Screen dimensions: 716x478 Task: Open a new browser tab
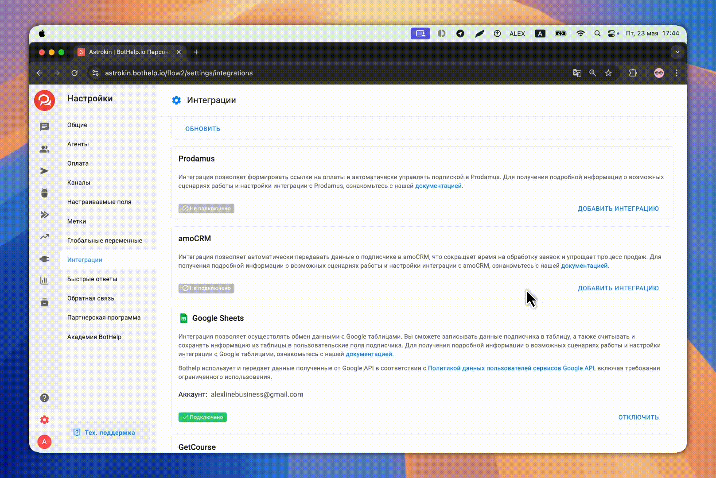(x=196, y=52)
